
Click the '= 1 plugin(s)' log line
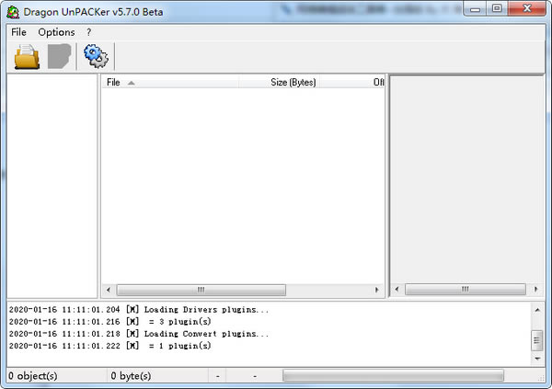click(x=110, y=346)
